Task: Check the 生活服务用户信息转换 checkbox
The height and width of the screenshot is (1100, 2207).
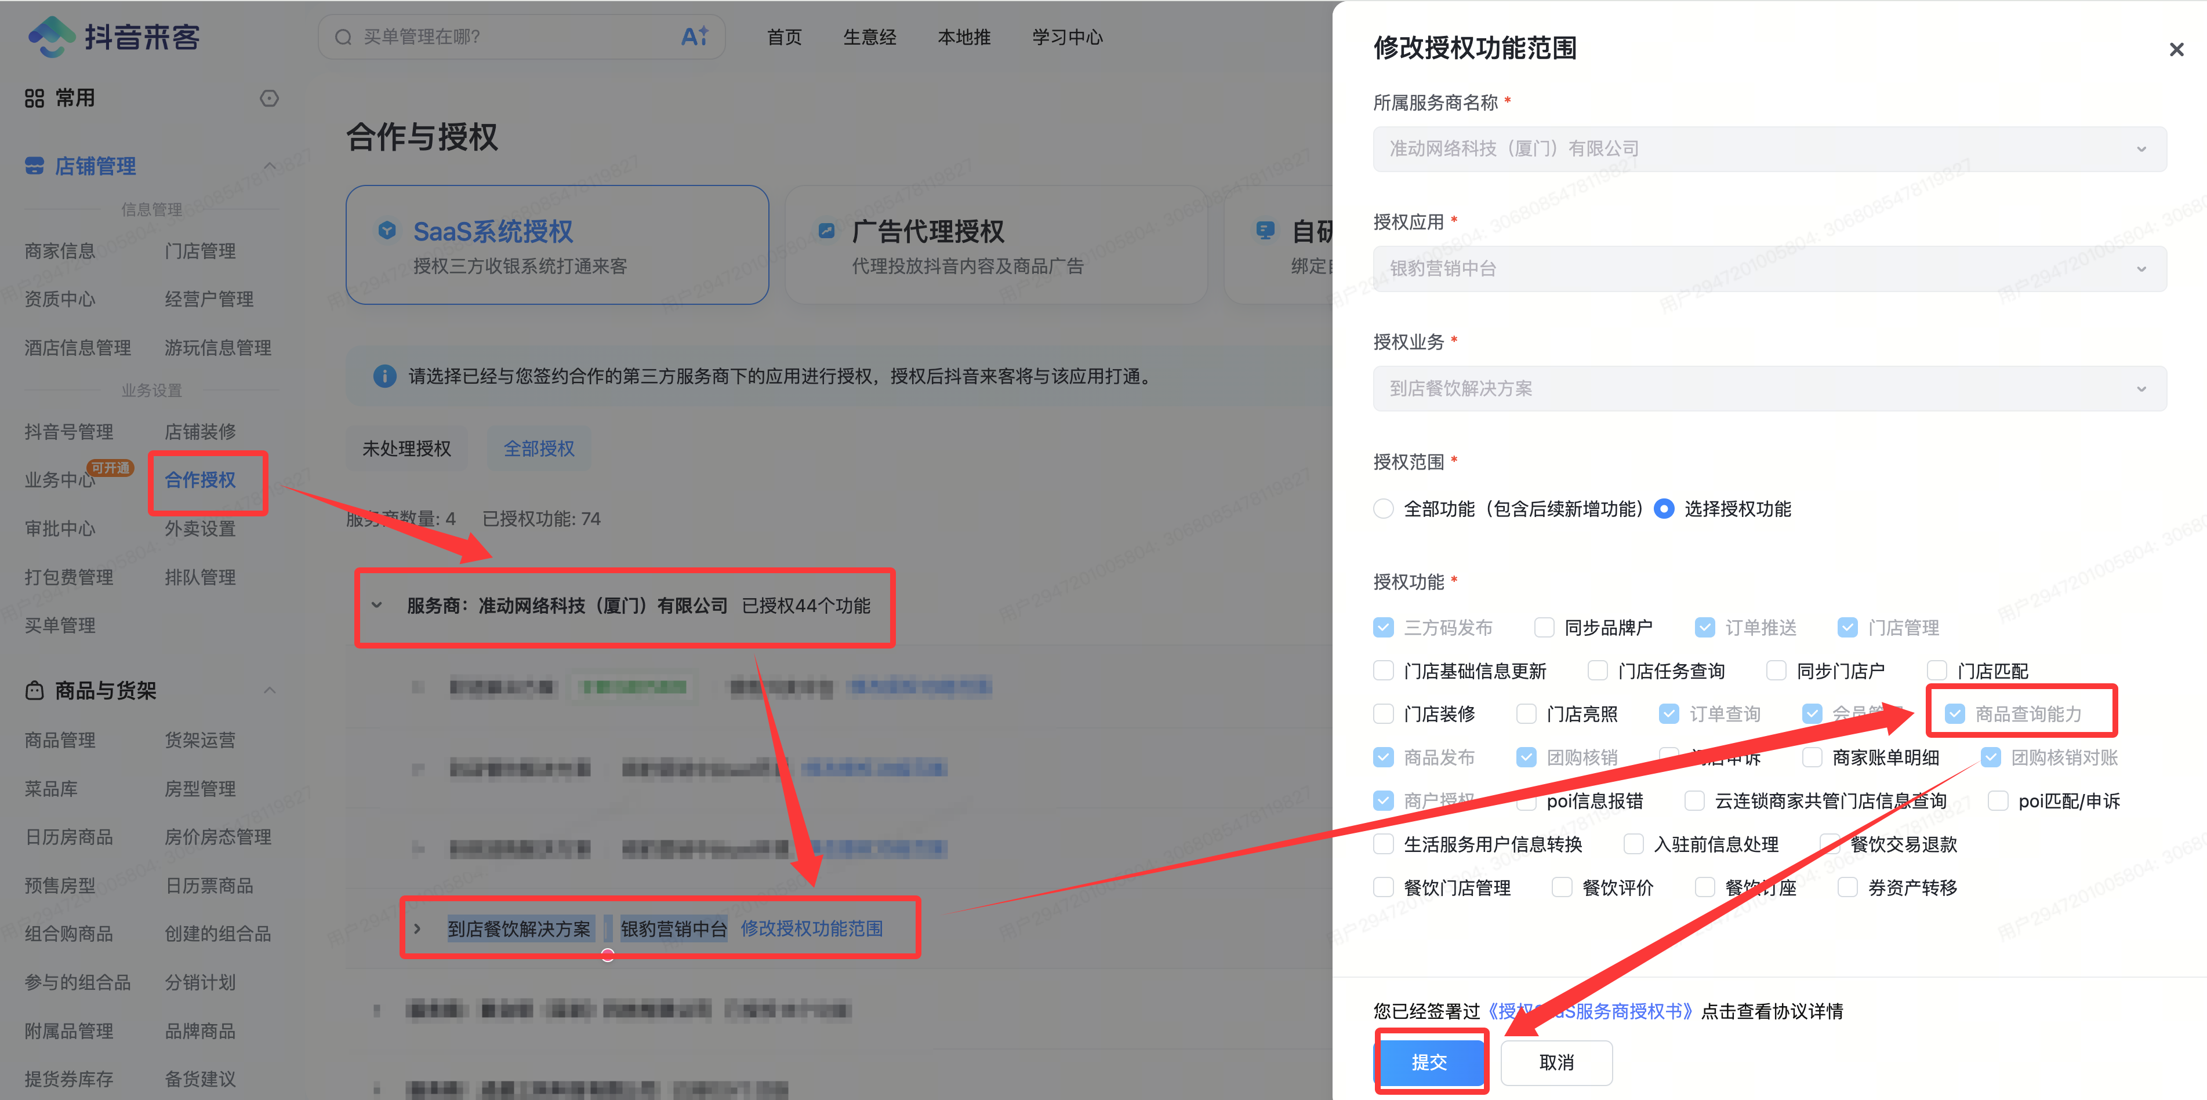Action: (x=1383, y=844)
